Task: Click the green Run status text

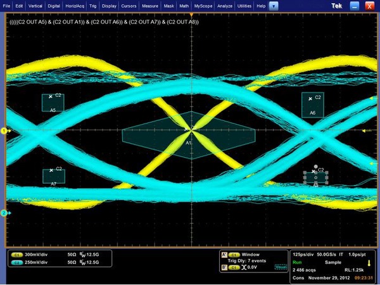Action: (x=298, y=262)
